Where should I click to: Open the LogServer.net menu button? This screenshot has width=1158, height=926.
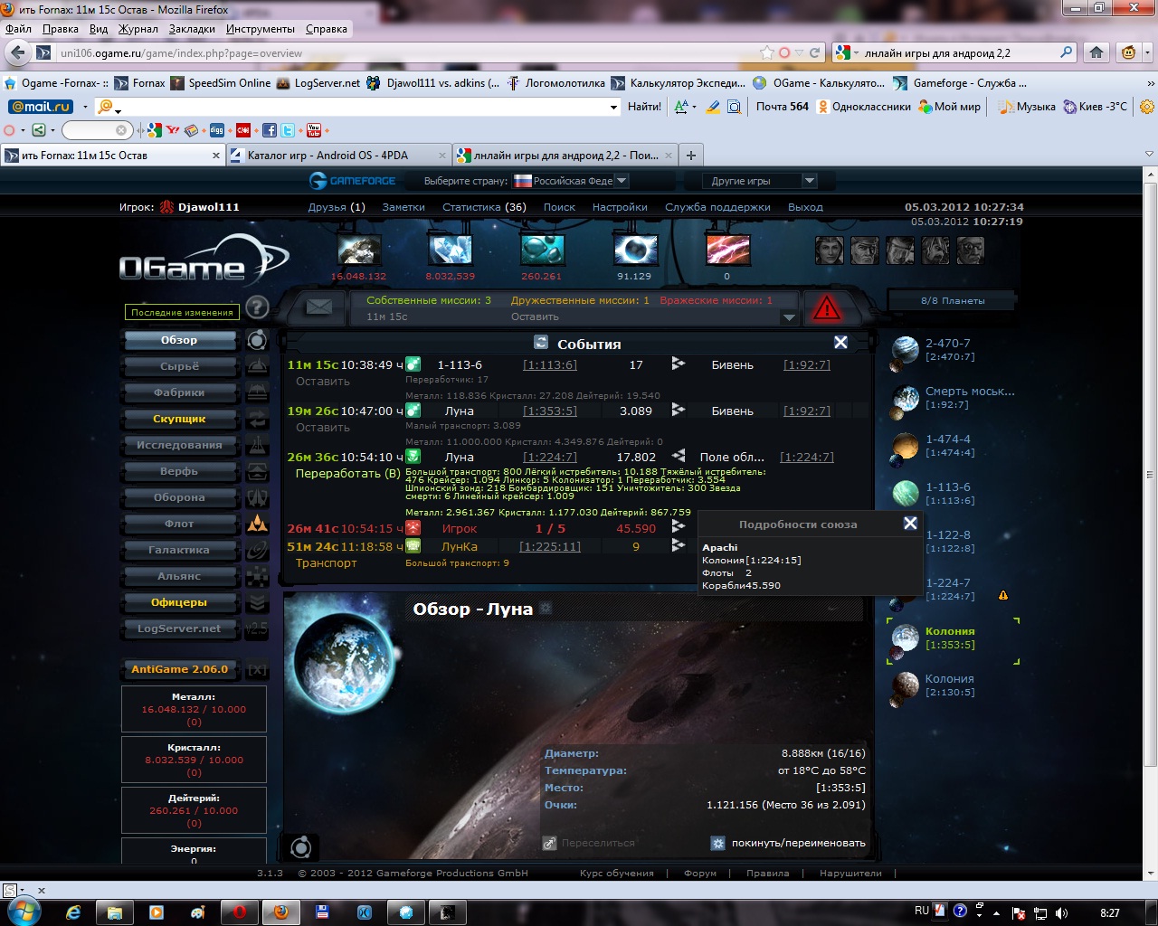coord(179,628)
